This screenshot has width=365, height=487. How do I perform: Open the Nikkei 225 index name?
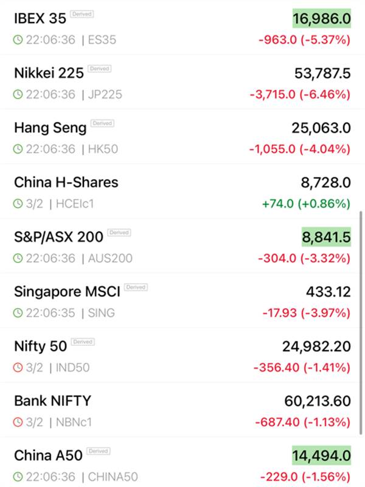coord(49,73)
